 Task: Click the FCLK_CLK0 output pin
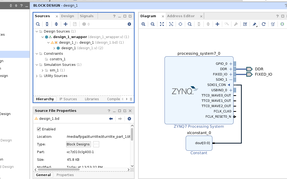[235, 111]
